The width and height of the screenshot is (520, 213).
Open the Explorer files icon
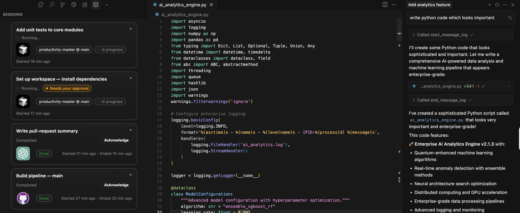pos(40,5)
